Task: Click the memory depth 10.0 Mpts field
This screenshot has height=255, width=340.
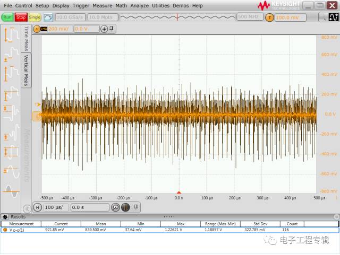Action: pyautogui.click(x=103, y=17)
